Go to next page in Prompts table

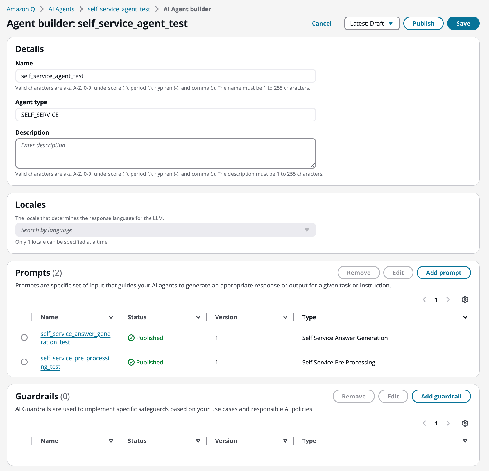(x=448, y=300)
